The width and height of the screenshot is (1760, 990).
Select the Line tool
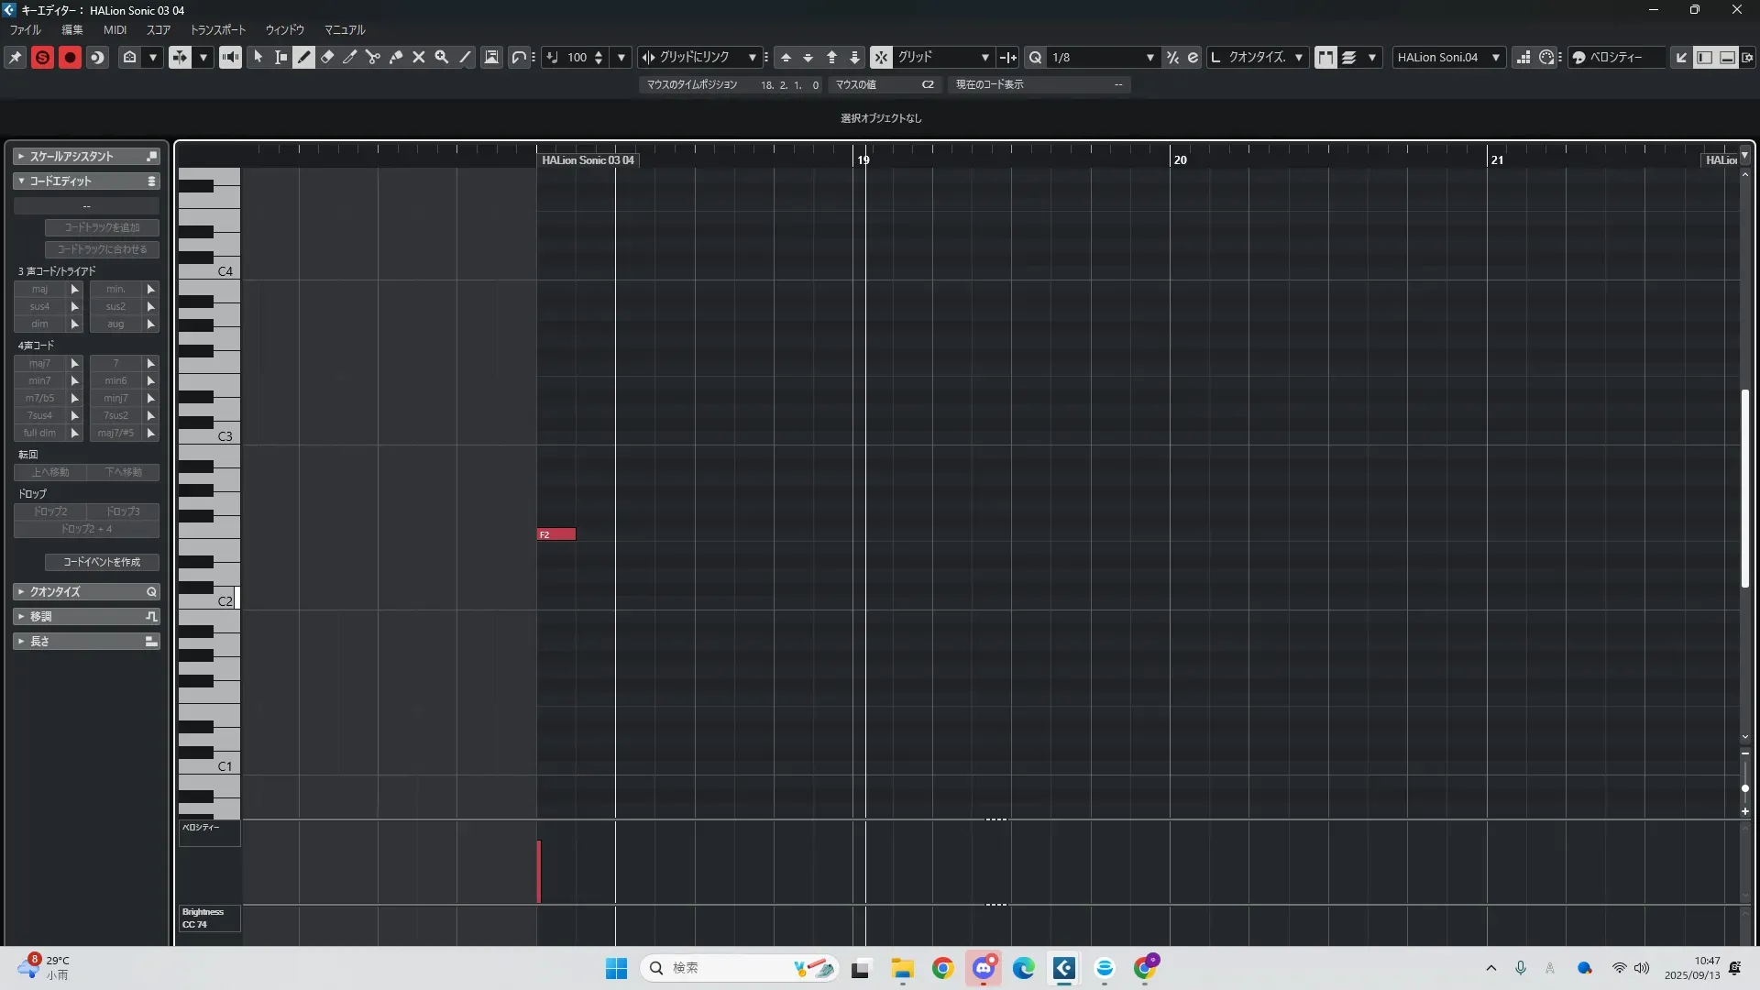(466, 57)
